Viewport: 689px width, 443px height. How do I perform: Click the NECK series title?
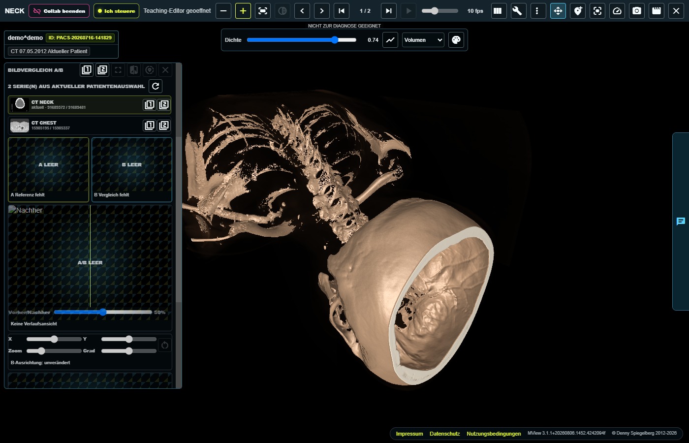[x=15, y=11]
